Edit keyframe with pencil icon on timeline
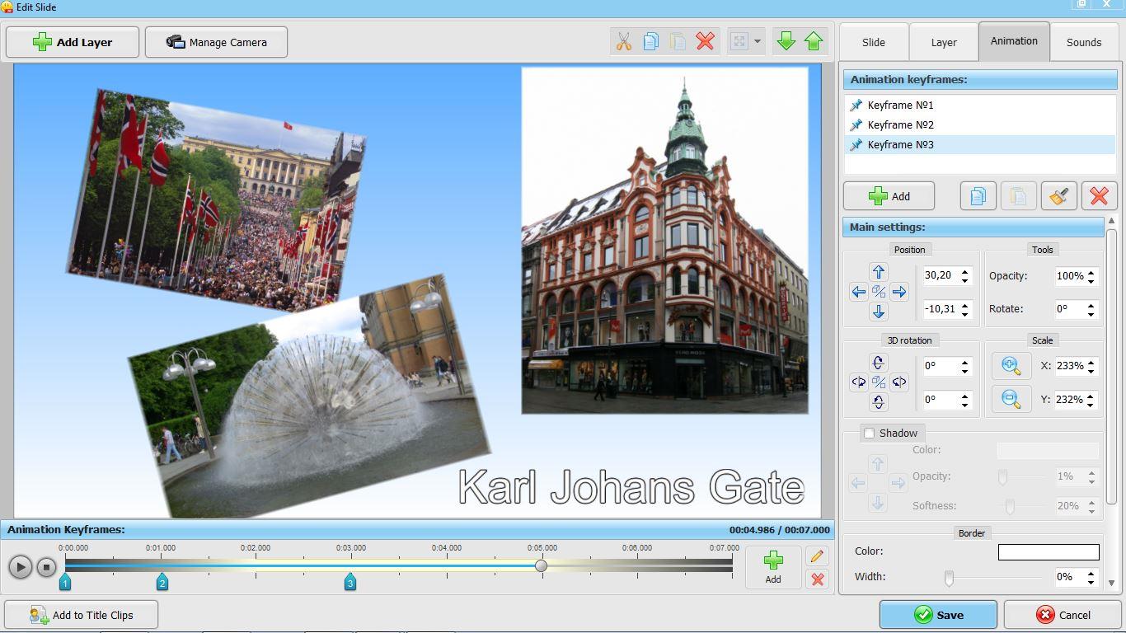This screenshot has width=1126, height=633. 817,556
